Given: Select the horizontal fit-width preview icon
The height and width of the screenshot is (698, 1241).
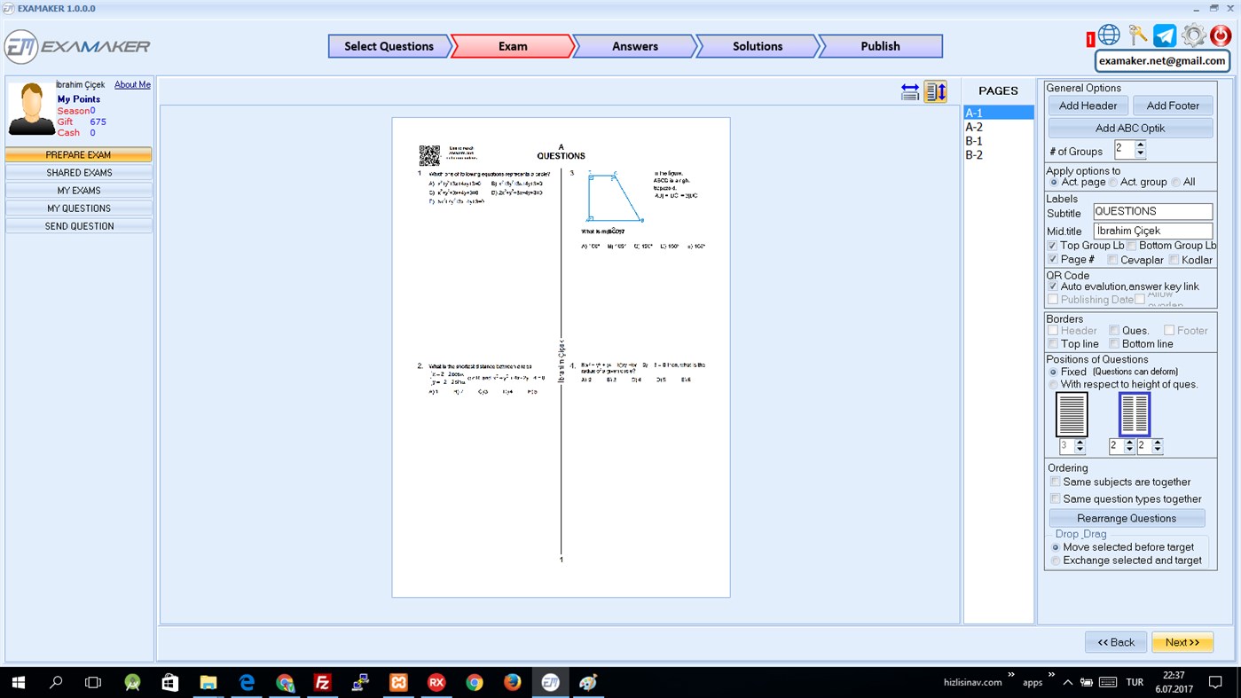Looking at the screenshot, I should [x=910, y=90].
